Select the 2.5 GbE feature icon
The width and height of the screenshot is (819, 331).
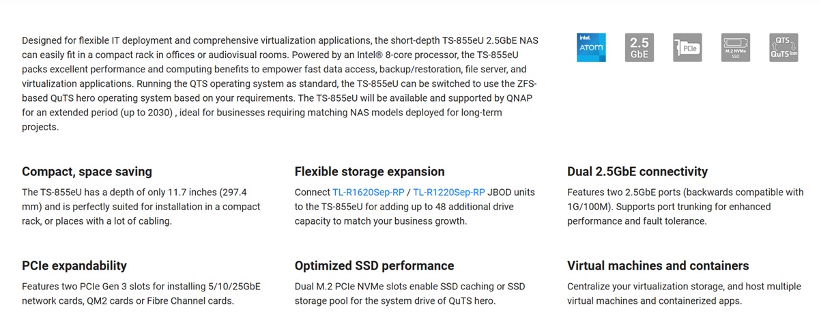point(640,48)
